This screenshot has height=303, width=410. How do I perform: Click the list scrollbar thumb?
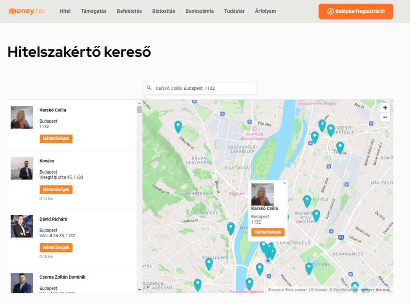pos(139,109)
